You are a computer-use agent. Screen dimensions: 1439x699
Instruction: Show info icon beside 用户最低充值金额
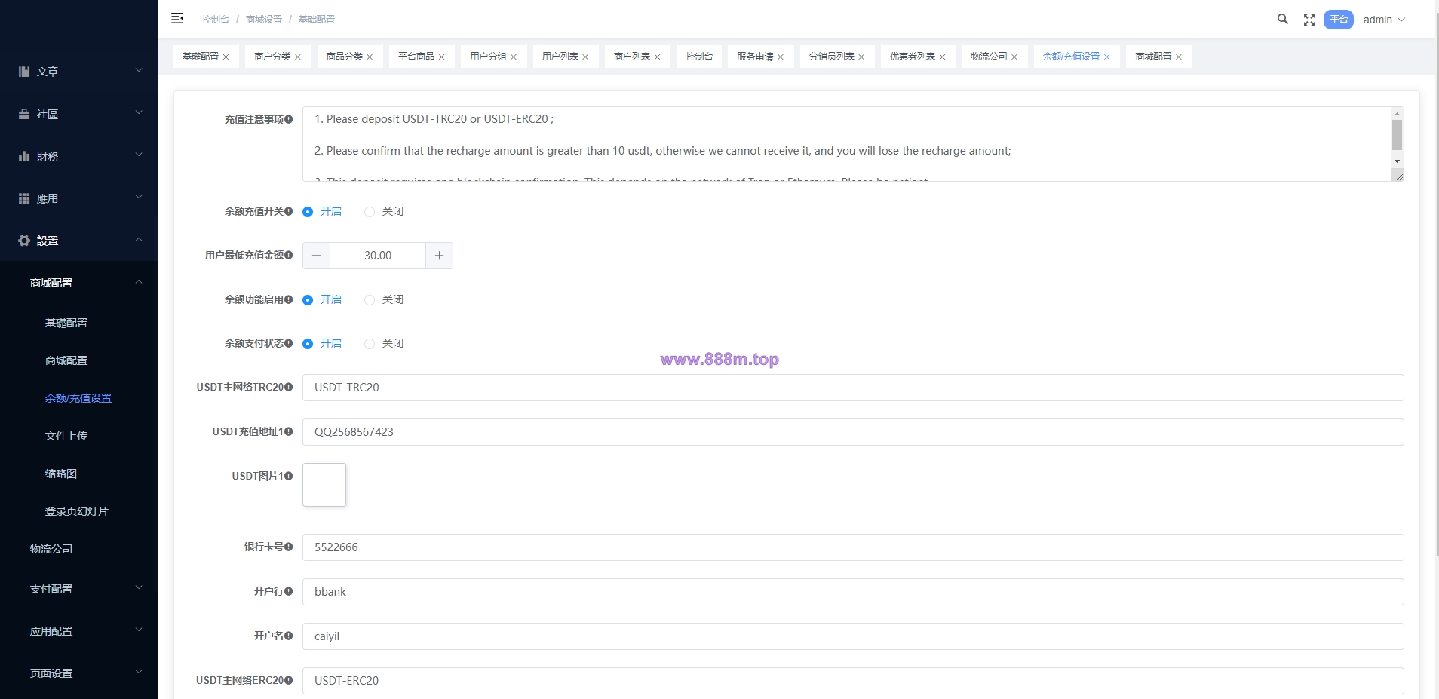(x=289, y=255)
